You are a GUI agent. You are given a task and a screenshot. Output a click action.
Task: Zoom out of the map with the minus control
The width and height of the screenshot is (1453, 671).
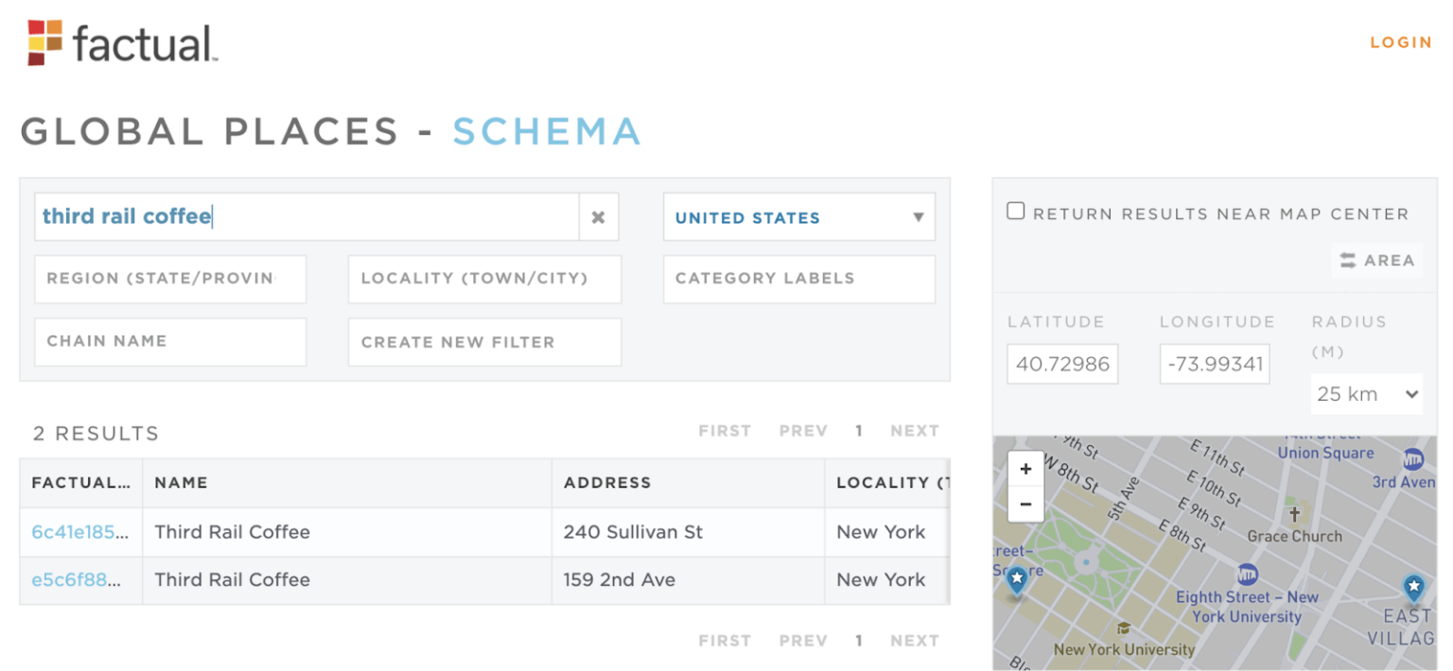click(x=1025, y=504)
